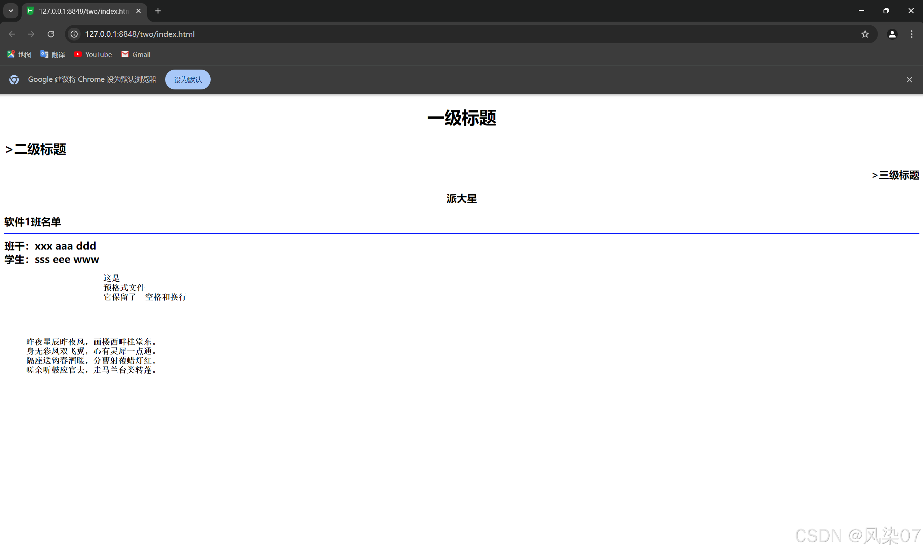Close the 127.0.0.1:8848 tab

pos(139,11)
